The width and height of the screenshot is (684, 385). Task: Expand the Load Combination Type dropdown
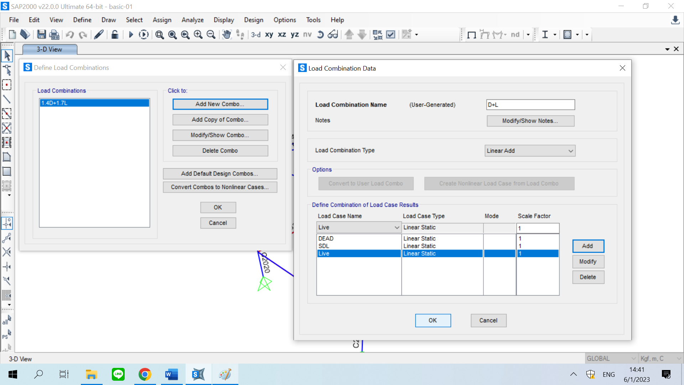(530, 151)
